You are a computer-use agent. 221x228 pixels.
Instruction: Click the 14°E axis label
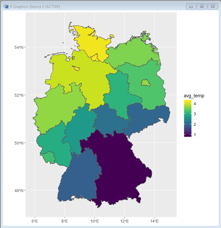pos(155,221)
